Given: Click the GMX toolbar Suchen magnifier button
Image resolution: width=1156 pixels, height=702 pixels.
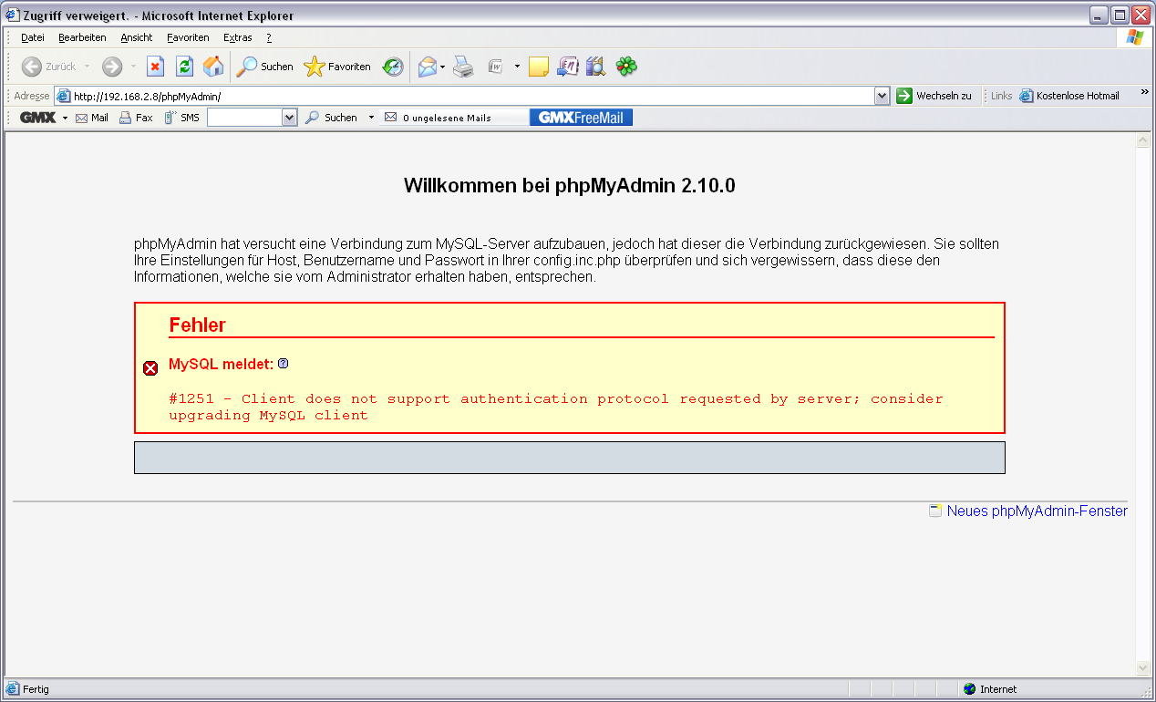Looking at the screenshot, I should pos(331,118).
